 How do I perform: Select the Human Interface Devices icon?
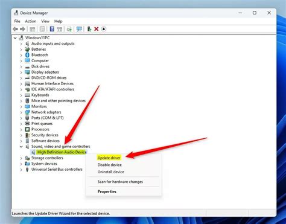(x=27, y=83)
